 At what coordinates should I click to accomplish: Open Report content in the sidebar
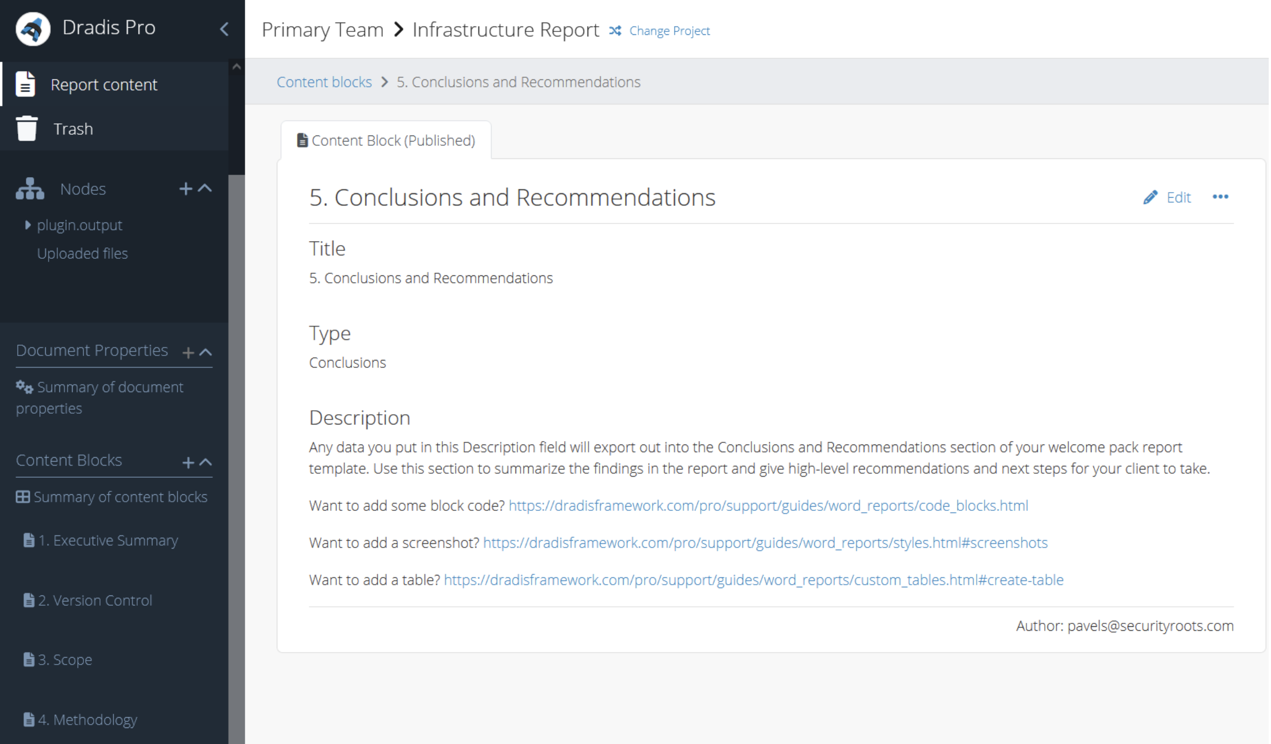(114, 84)
